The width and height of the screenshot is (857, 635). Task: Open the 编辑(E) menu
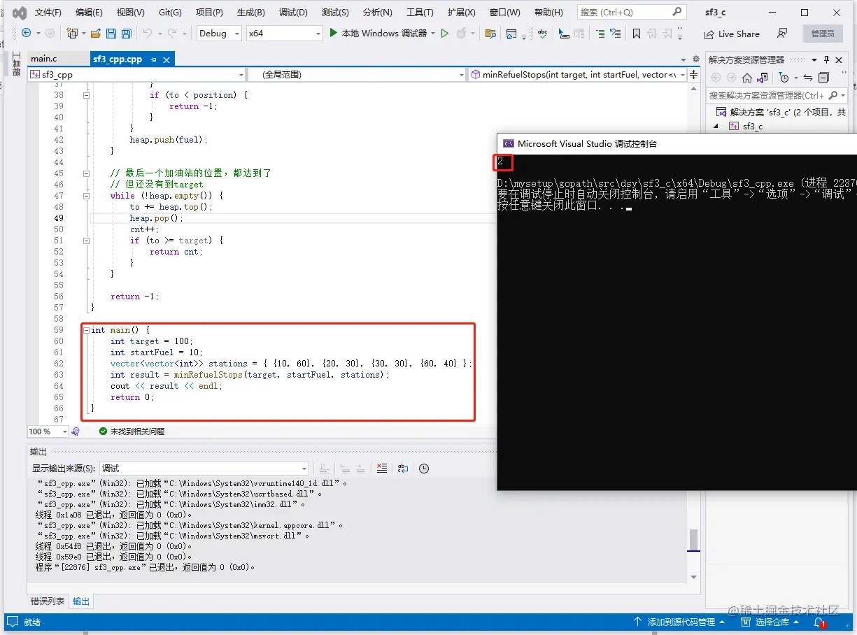[x=89, y=13]
